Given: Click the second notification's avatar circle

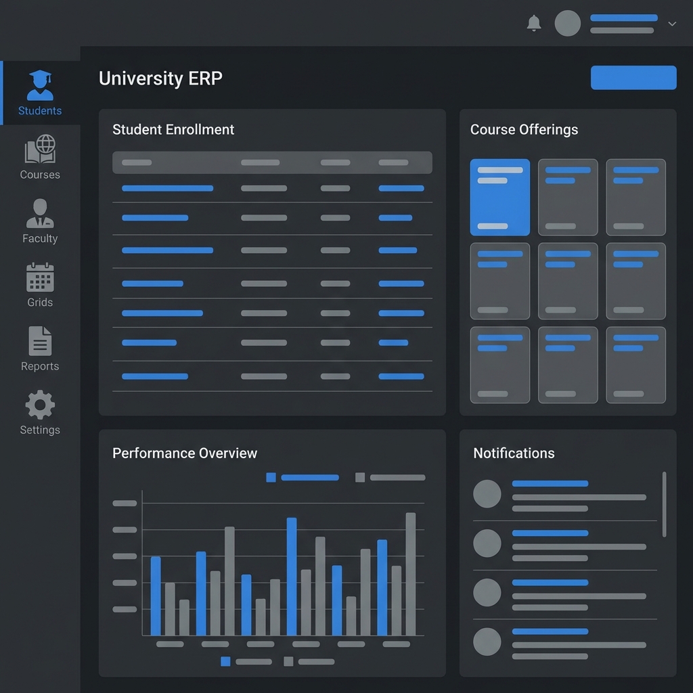Looking at the screenshot, I should tap(487, 543).
